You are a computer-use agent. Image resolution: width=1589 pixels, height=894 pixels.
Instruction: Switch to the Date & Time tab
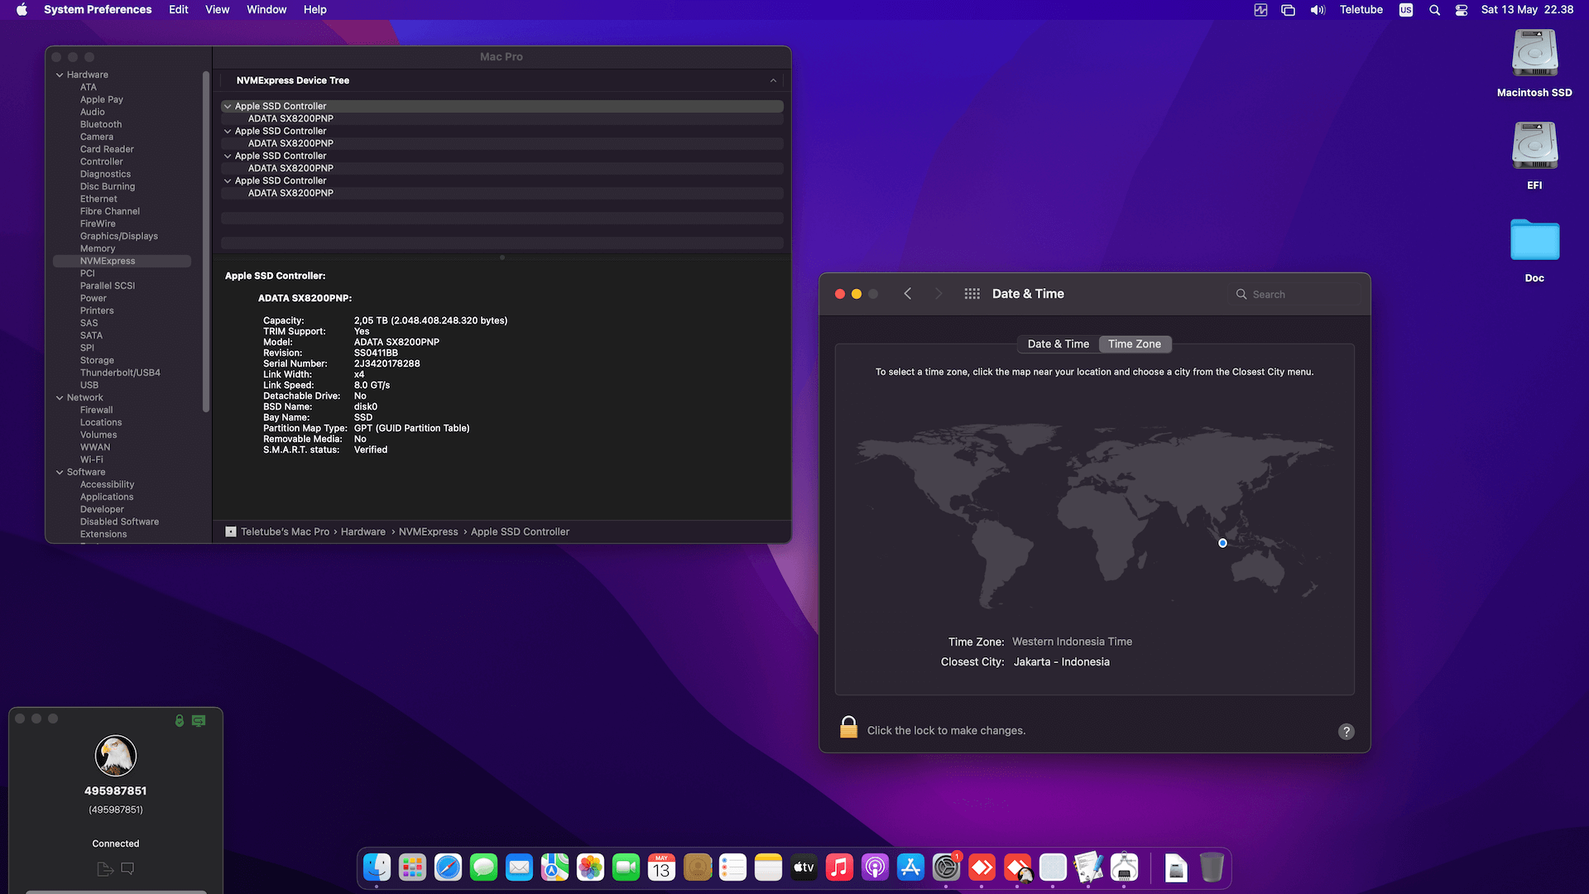coord(1058,344)
